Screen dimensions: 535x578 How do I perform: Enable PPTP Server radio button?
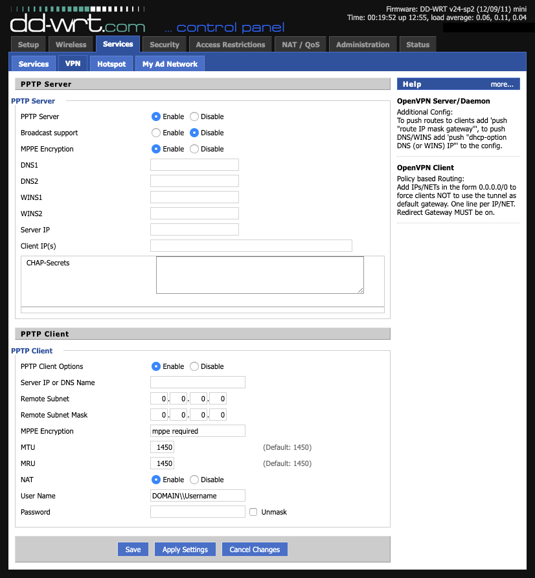coord(156,117)
